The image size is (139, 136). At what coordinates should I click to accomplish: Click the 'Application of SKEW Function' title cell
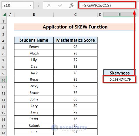(75, 27)
